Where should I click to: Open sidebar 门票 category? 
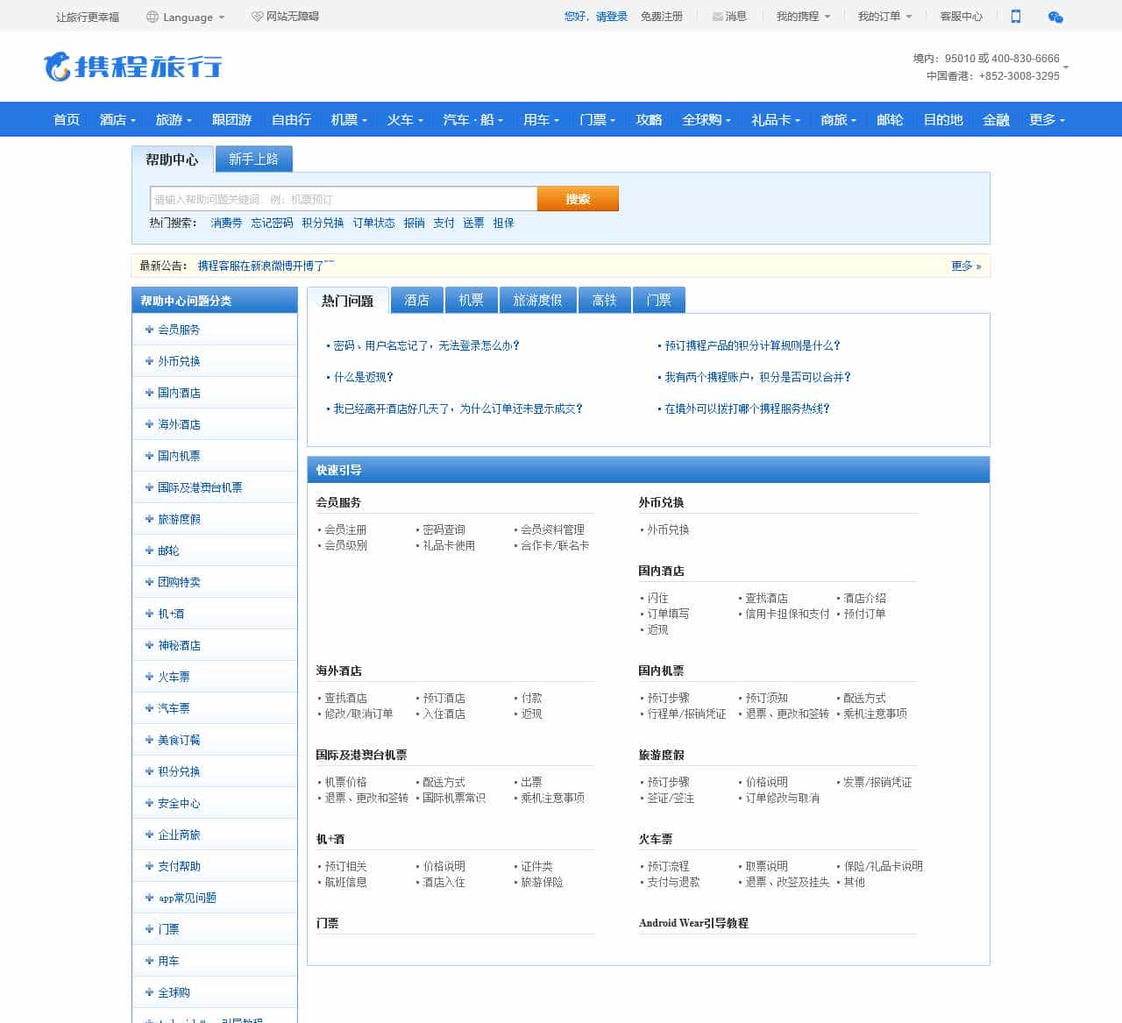click(x=168, y=929)
